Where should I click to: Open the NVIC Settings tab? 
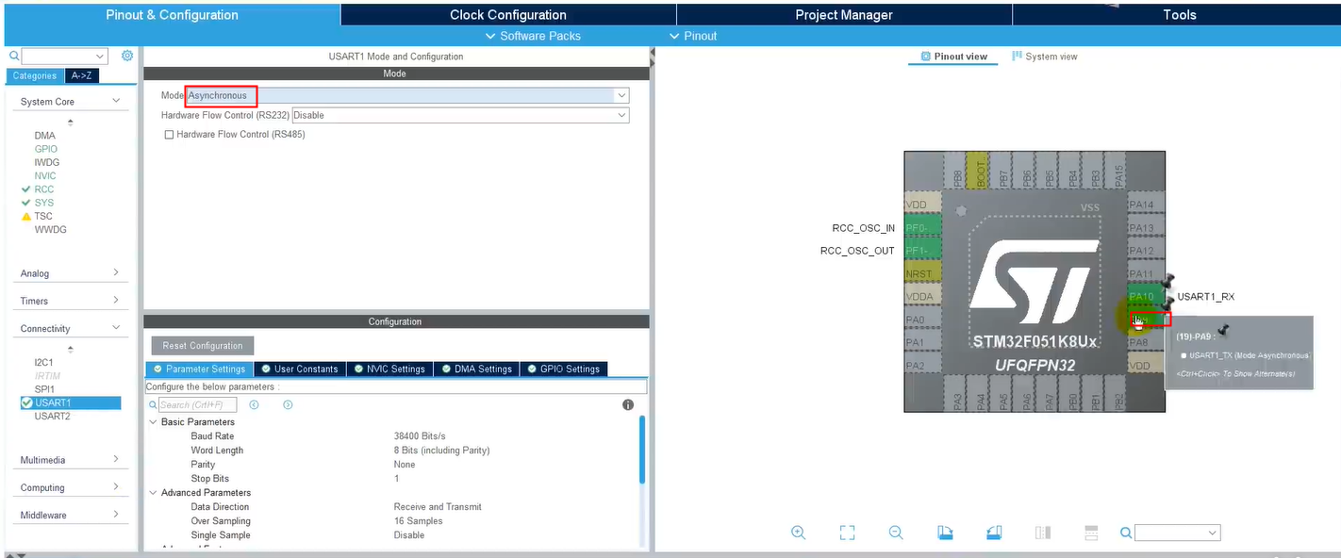click(x=389, y=369)
